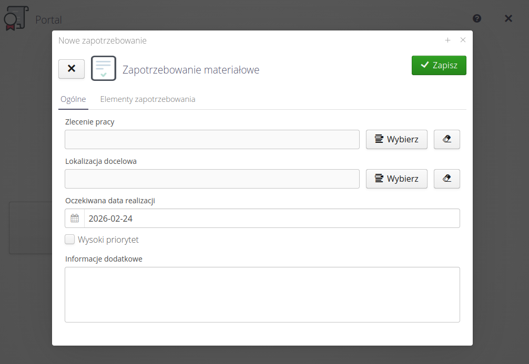The width and height of the screenshot is (529, 364).
Task: Switch to the Ogólne tab
Action: [x=73, y=99]
